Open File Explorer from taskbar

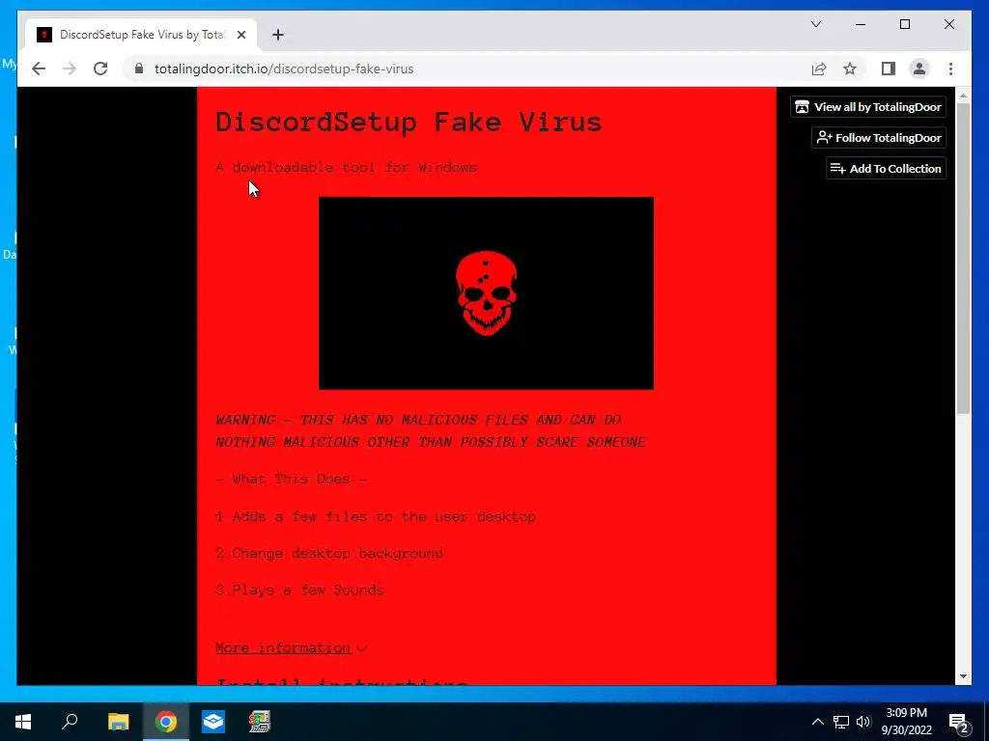click(x=118, y=722)
